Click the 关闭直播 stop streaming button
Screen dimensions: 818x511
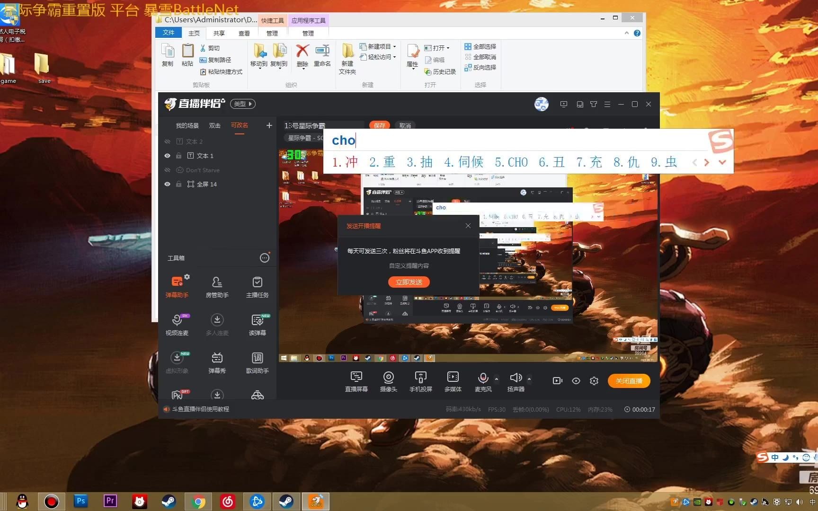[629, 381]
